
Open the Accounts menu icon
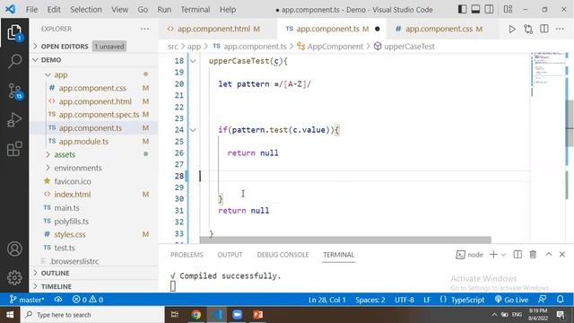(x=14, y=249)
